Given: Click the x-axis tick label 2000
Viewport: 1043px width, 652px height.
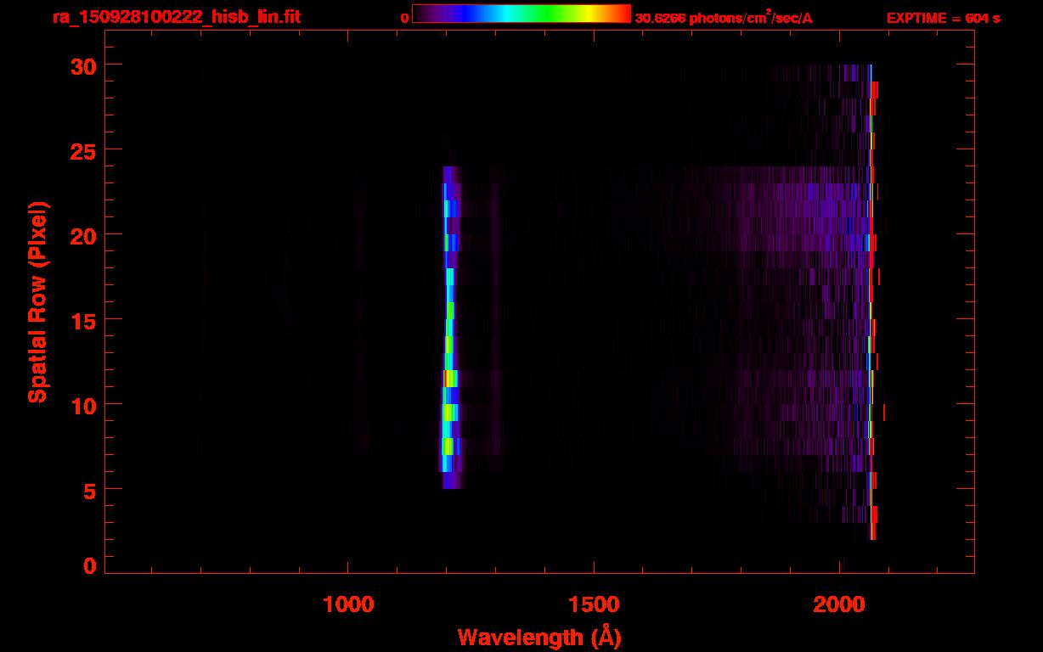Looking at the screenshot, I should [x=839, y=603].
